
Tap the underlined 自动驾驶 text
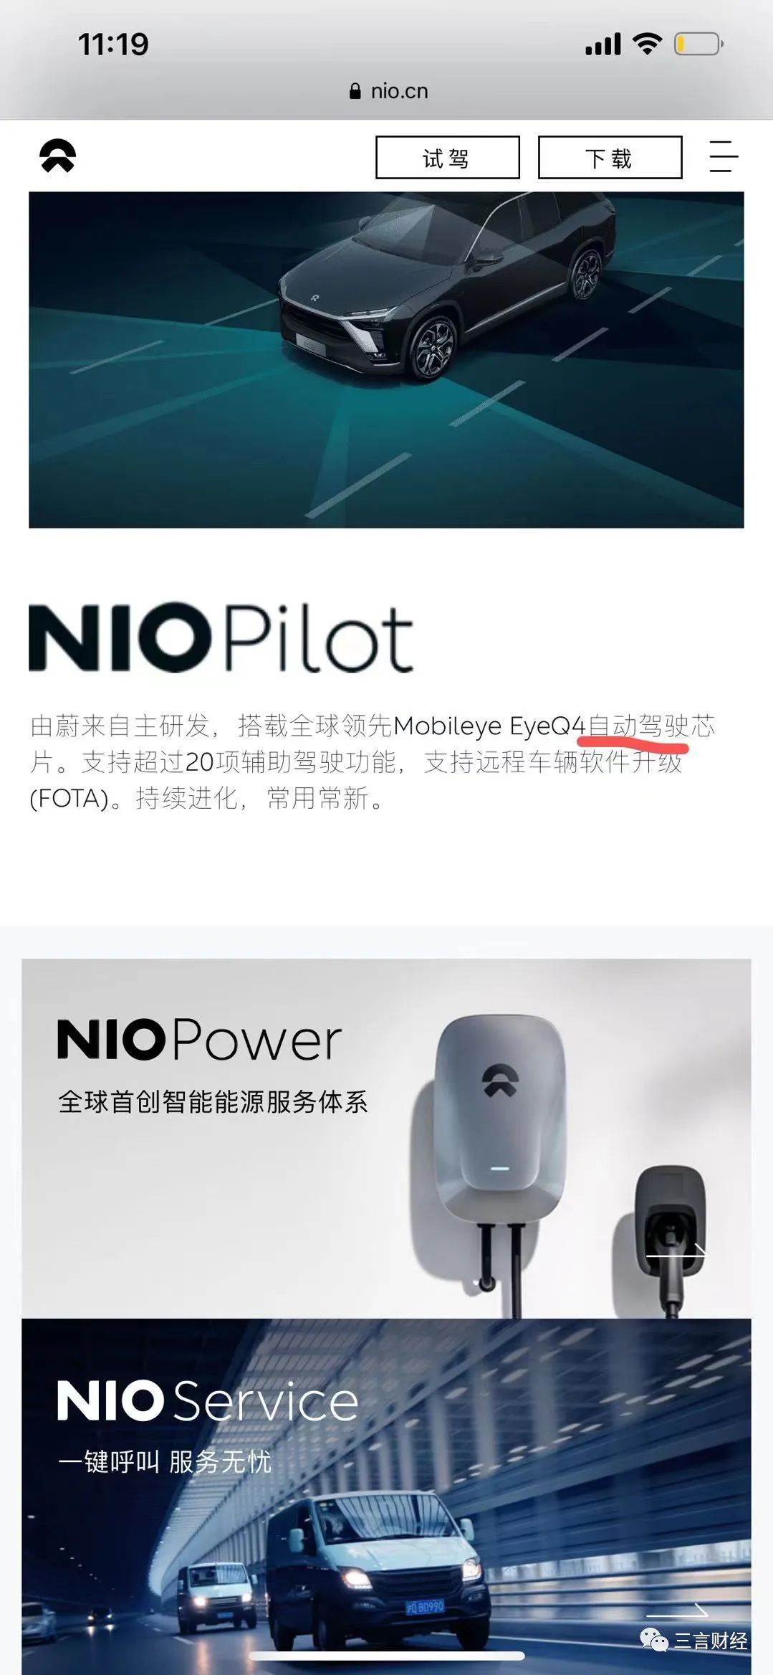pos(639,726)
